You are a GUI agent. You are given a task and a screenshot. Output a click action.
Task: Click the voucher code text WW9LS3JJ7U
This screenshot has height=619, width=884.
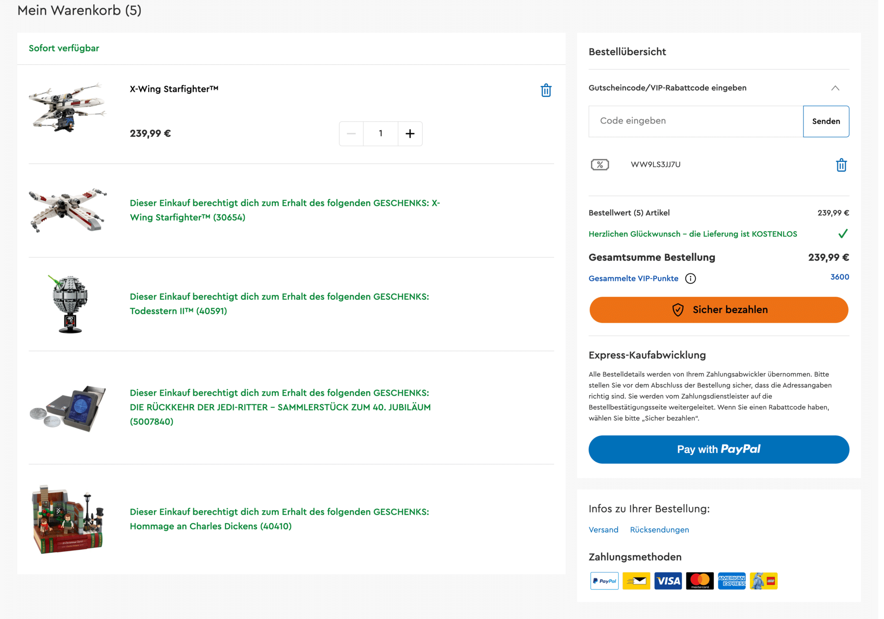coord(656,165)
